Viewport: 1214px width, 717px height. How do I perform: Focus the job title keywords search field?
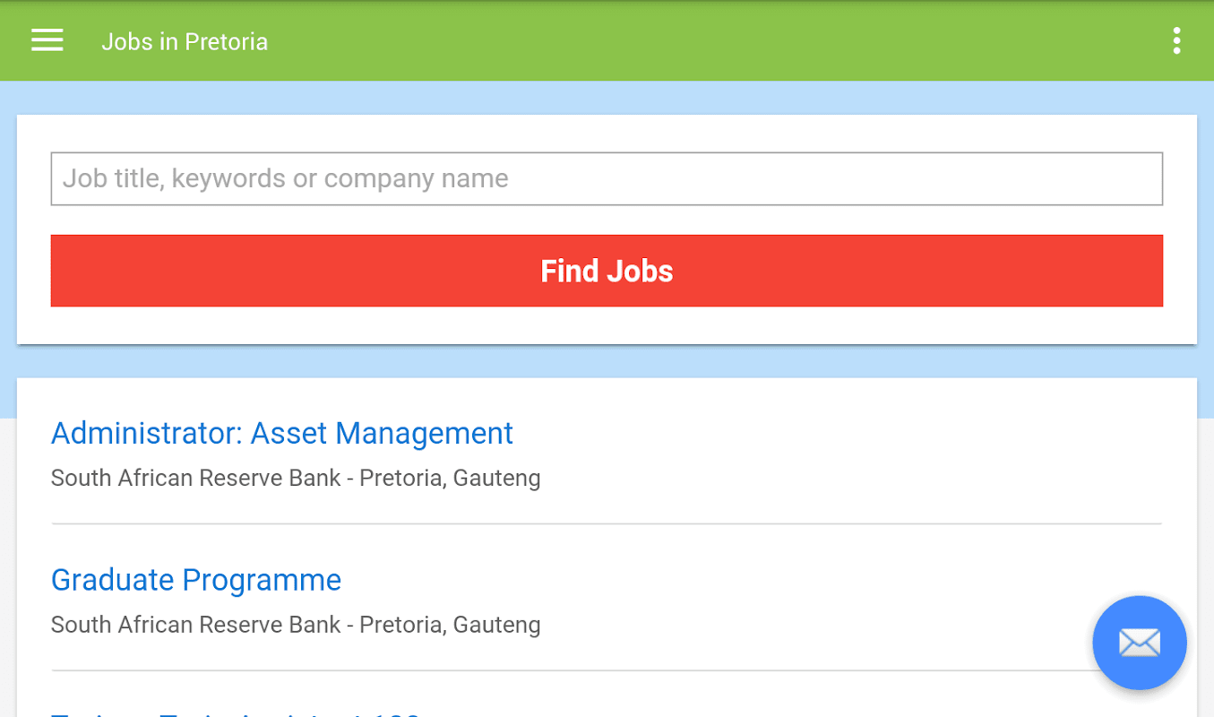[x=607, y=179]
